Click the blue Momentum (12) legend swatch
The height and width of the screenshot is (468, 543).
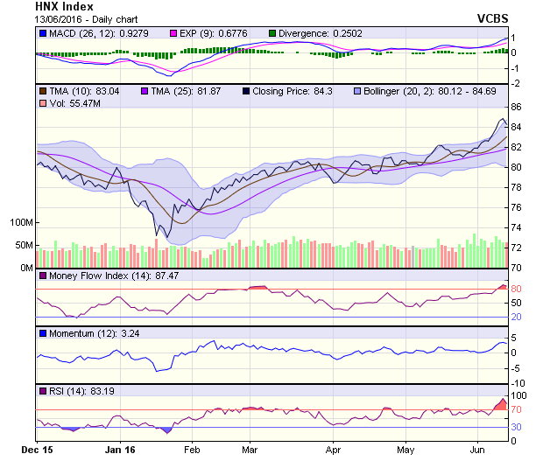click(42, 333)
